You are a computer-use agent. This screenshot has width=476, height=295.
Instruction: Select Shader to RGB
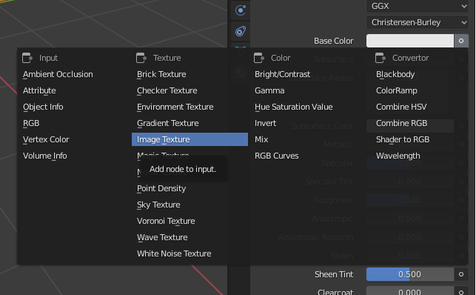(403, 139)
